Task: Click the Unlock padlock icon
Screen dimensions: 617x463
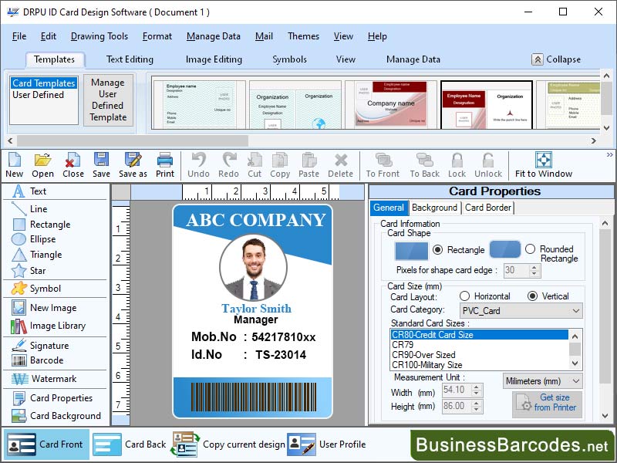Action: (488, 165)
